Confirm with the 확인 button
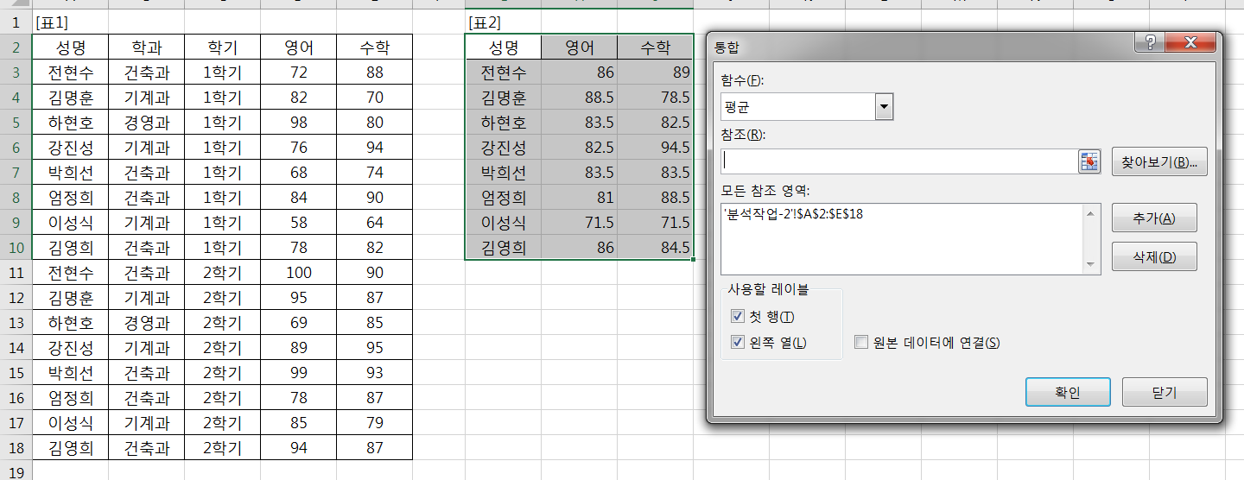 [x=1067, y=392]
